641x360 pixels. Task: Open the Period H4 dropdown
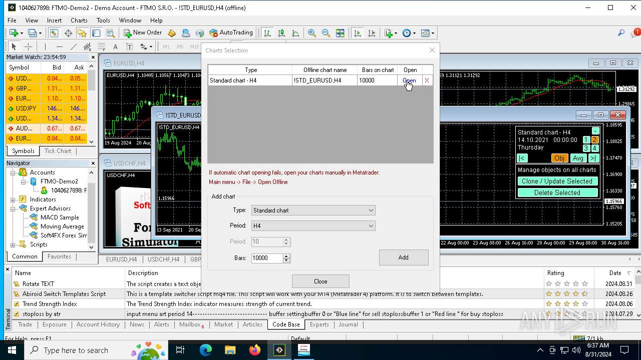[313, 226]
